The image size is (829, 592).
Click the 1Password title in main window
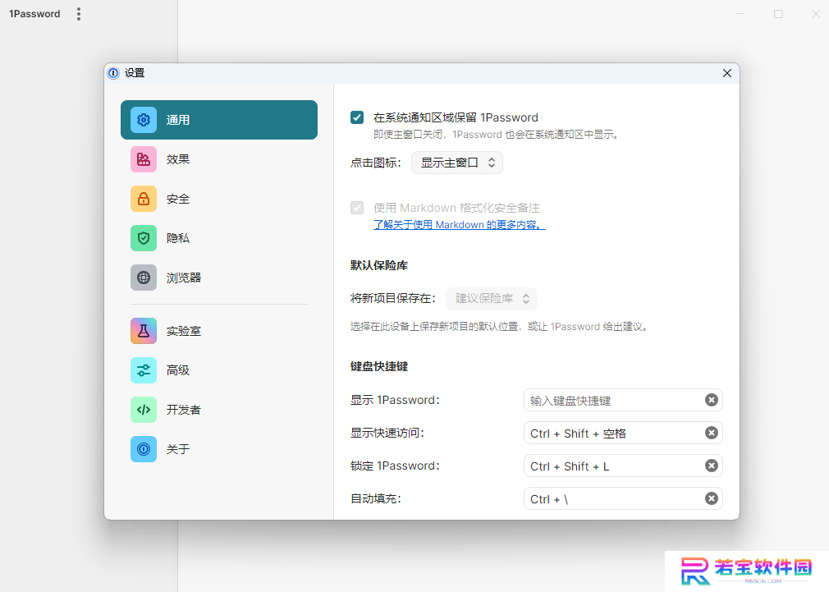pyautogui.click(x=34, y=14)
